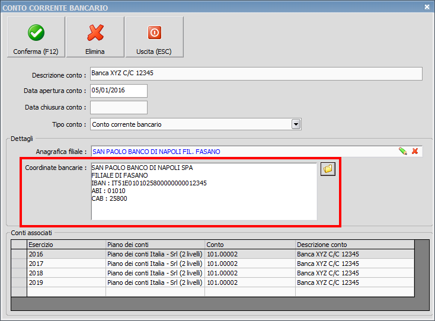This screenshot has width=435, height=321.
Task: Click Banca XYZ description cell in 2016 row
Action: (x=355, y=254)
